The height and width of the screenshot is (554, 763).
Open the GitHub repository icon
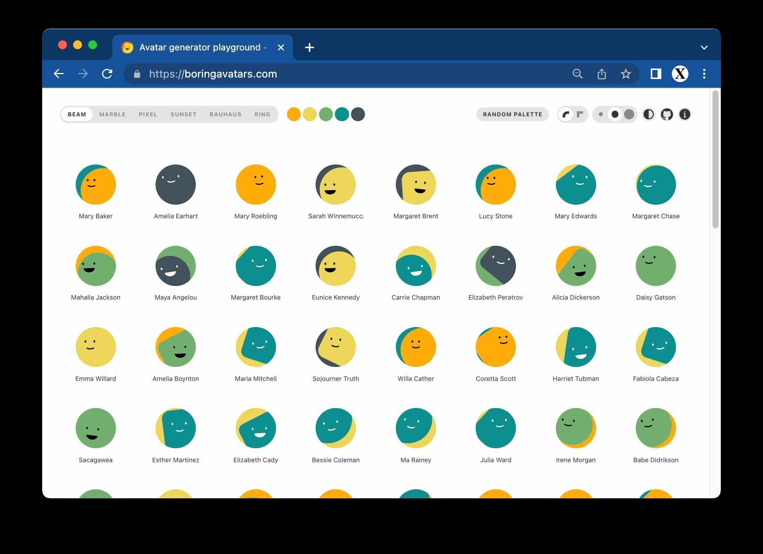(x=667, y=114)
